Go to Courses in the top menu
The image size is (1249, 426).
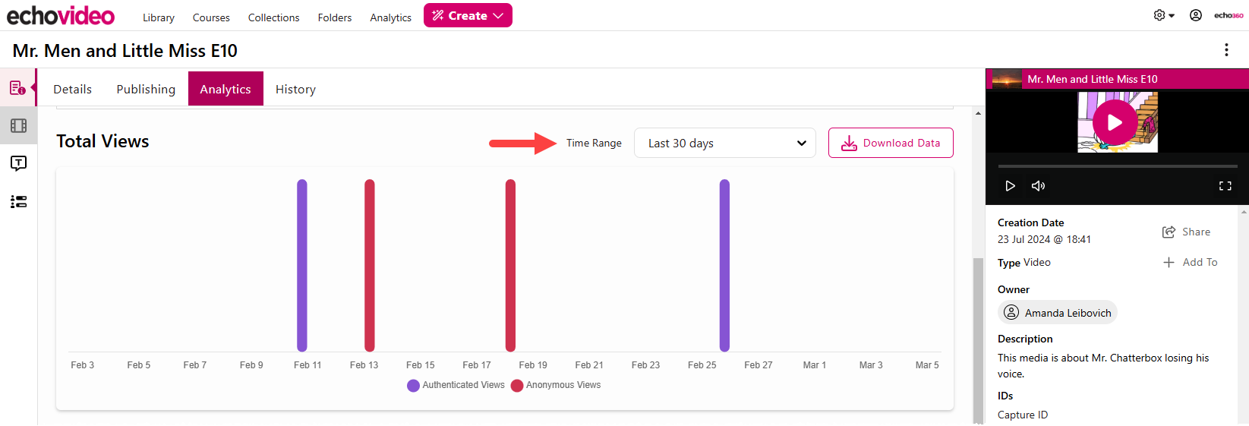point(211,17)
